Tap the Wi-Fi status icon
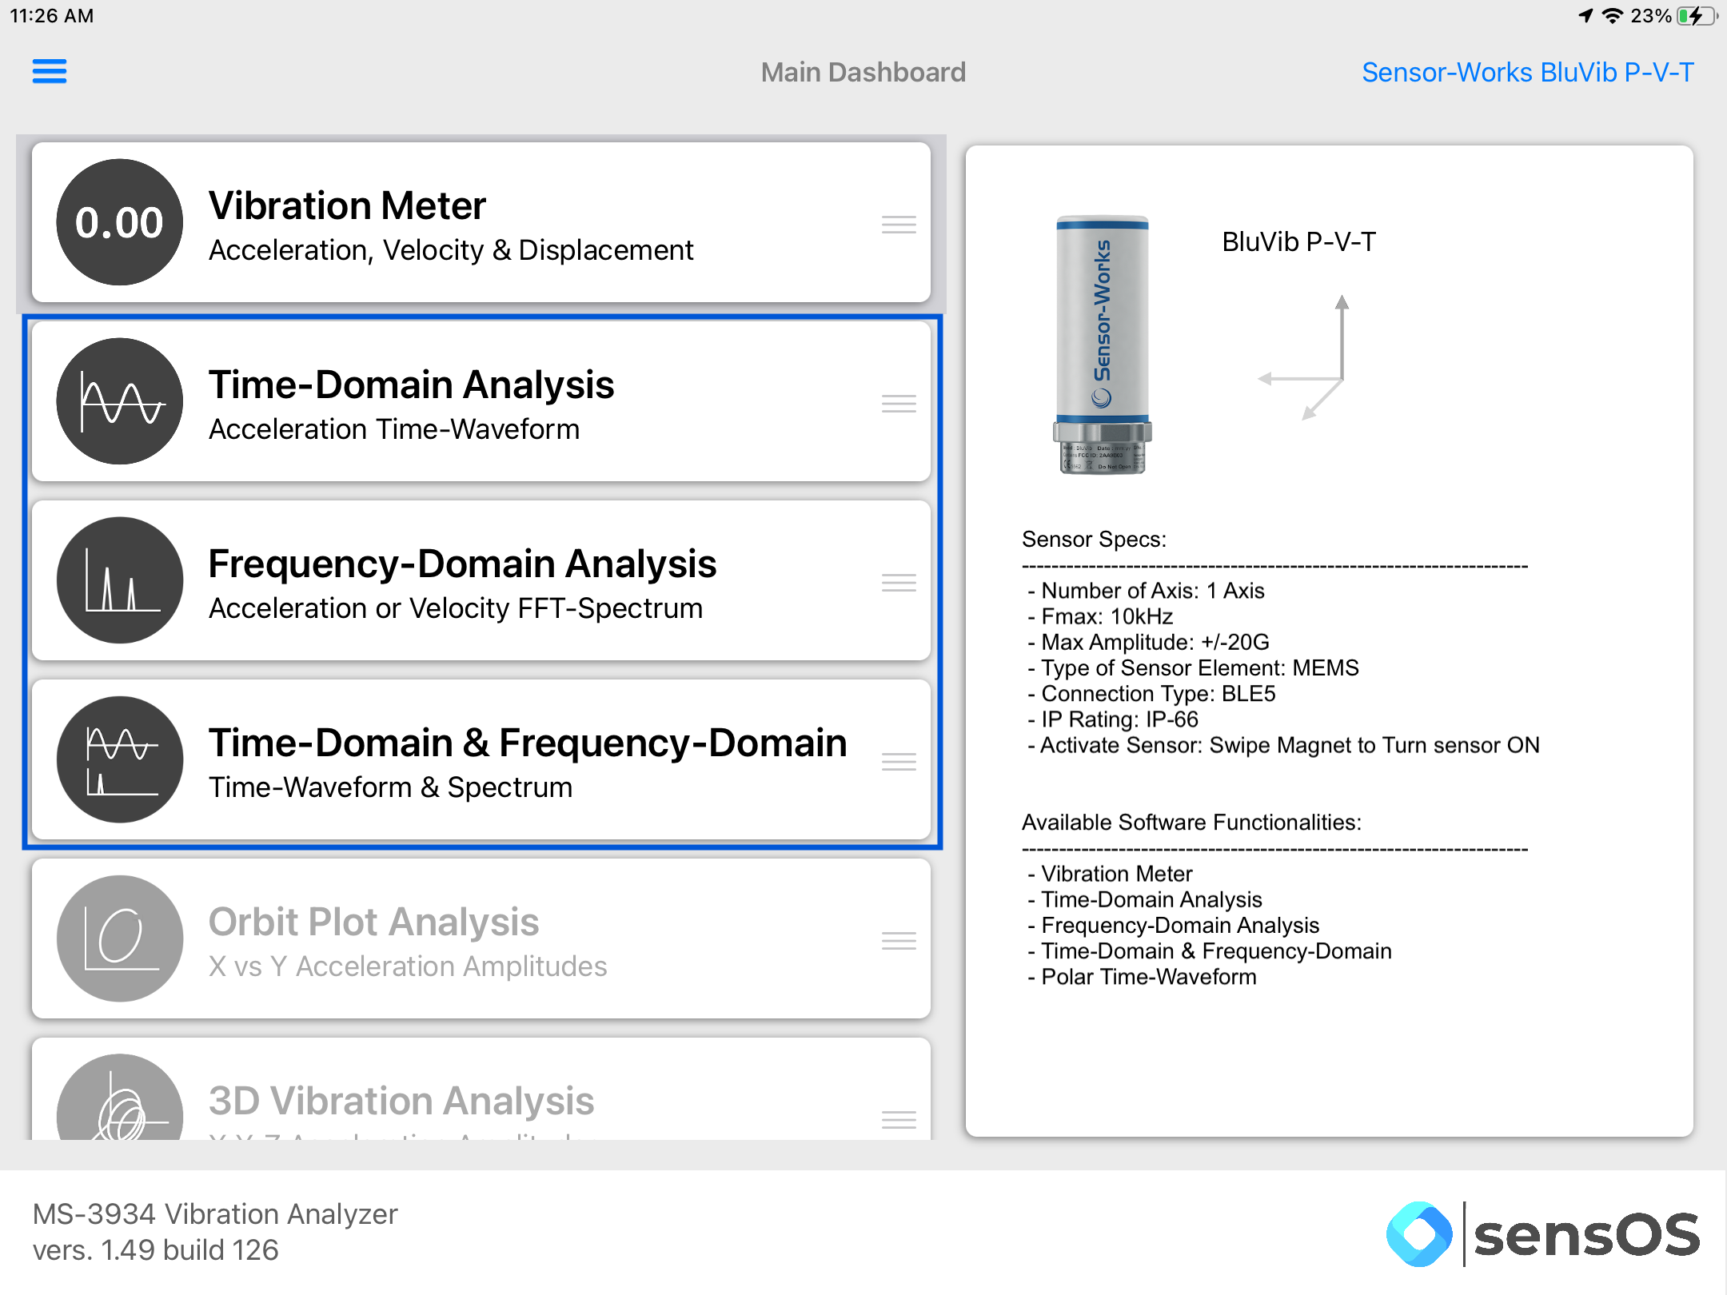The height and width of the screenshot is (1295, 1727). click(1613, 16)
